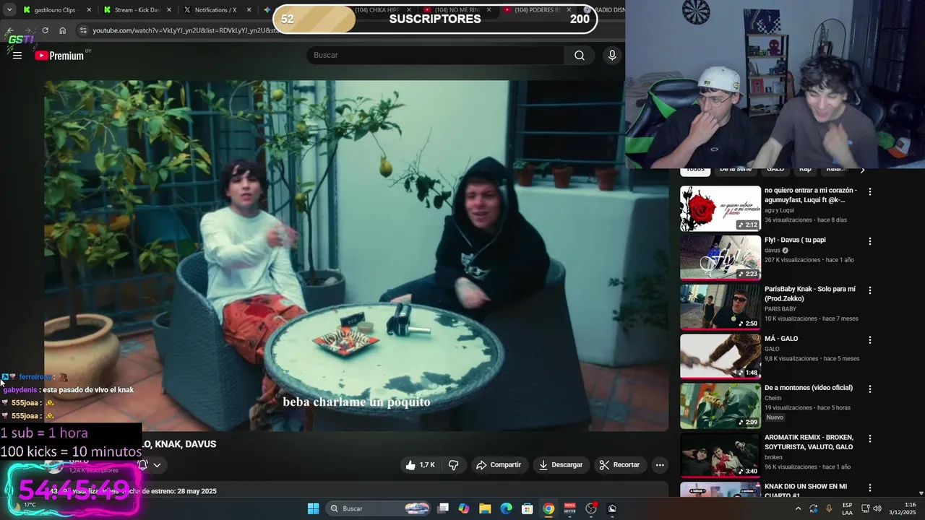Click the search magnifier button
This screenshot has width=925, height=520.
point(579,56)
